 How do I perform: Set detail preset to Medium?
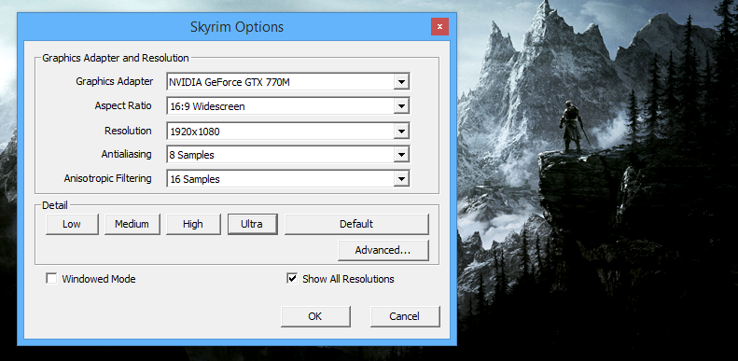(x=132, y=224)
